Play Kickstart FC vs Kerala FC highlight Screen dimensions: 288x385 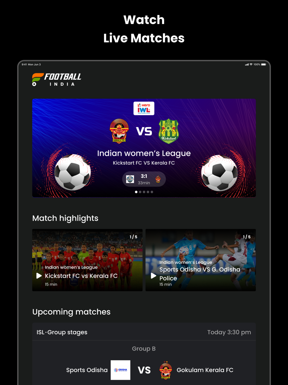[x=39, y=276]
